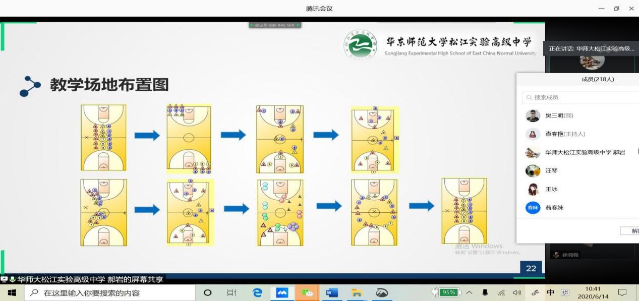Select member 王冰 in the list
The width and height of the screenshot is (639, 301).
[578, 189]
